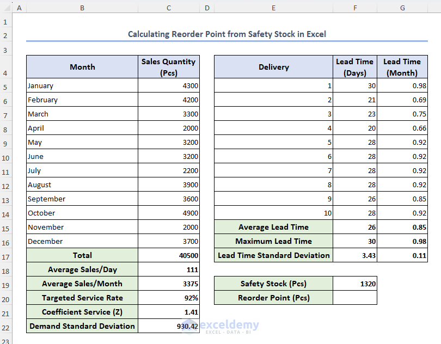Click July sales value 2200
The image size is (441, 344).
[x=169, y=170]
